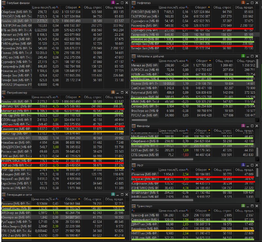Select the ХЭНДЕРСОН row in Потребсектор
This screenshot has width=262, height=242.
coord(65,147)
